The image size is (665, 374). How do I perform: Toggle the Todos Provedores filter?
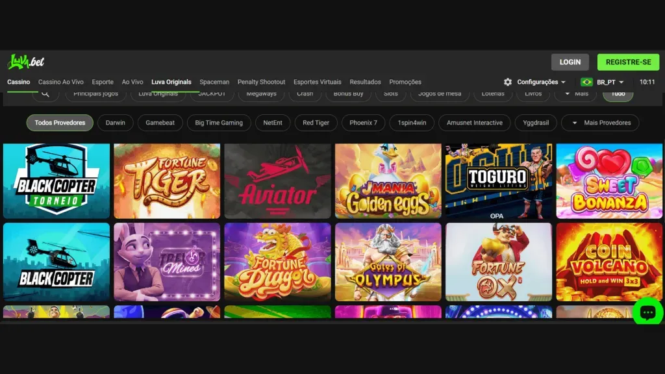(59, 122)
